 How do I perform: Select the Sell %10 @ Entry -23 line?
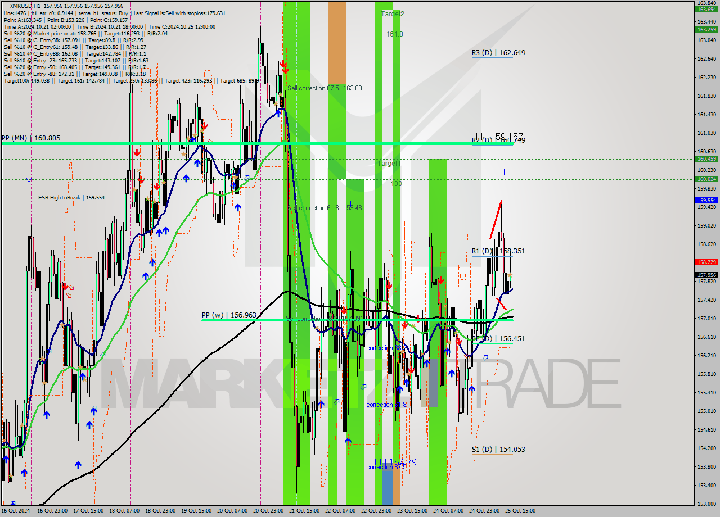(x=76, y=60)
